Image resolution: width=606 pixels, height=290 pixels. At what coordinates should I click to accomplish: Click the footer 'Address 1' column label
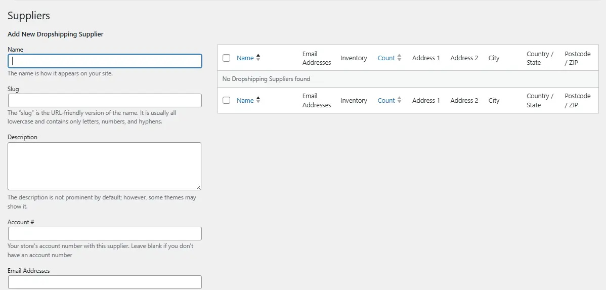(426, 100)
